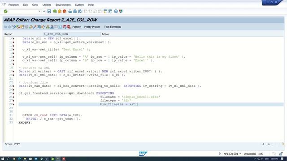Viewport: 287px width, 161px height.
Task: Click the Print icon
Action: 70,11
